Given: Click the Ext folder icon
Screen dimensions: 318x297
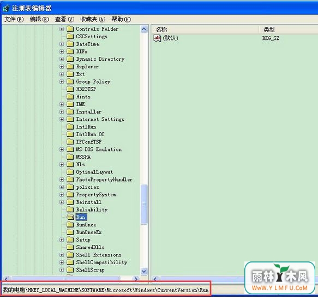Looking at the screenshot, I should click(x=70, y=74).
